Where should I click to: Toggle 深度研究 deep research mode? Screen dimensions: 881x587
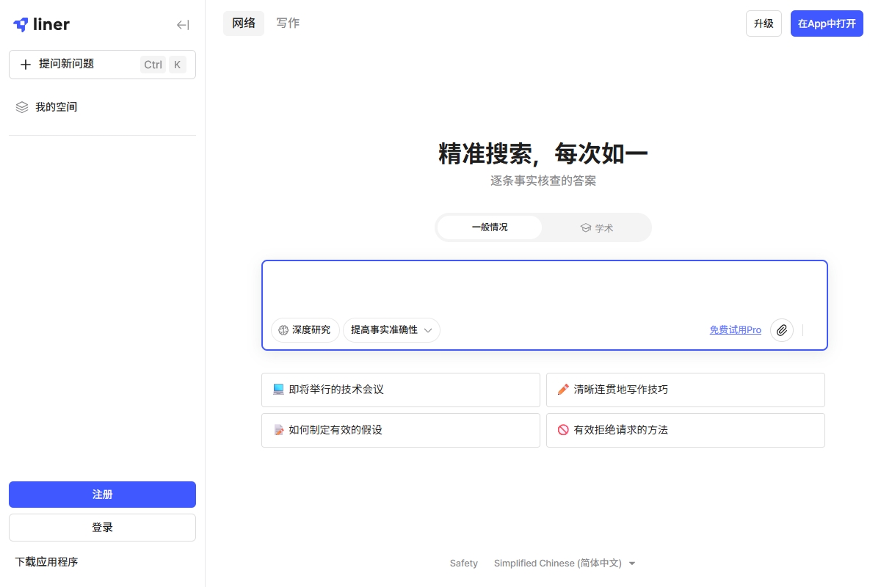(x=305, y=330)
